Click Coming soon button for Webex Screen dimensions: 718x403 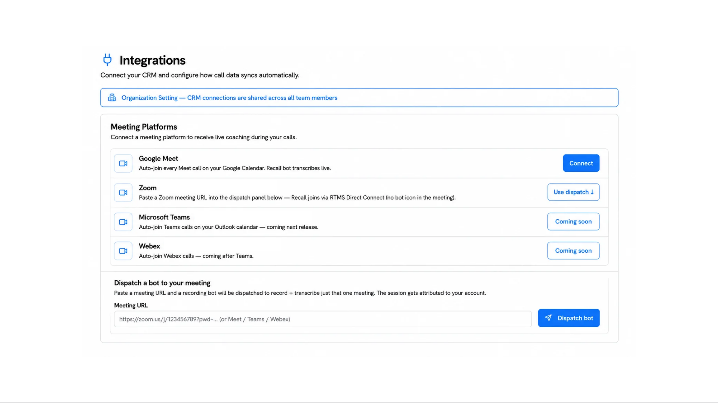tap(573, 251)
